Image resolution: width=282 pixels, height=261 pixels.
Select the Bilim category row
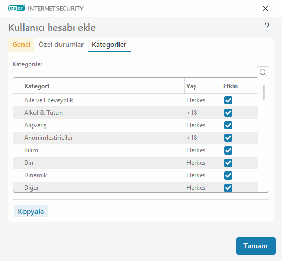click(x=136, y=150)
